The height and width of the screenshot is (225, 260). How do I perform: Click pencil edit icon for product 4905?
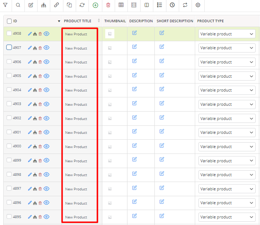coord(30,76)
